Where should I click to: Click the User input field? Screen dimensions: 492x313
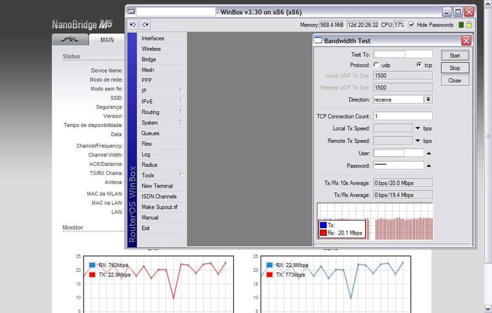click(399, 153)
